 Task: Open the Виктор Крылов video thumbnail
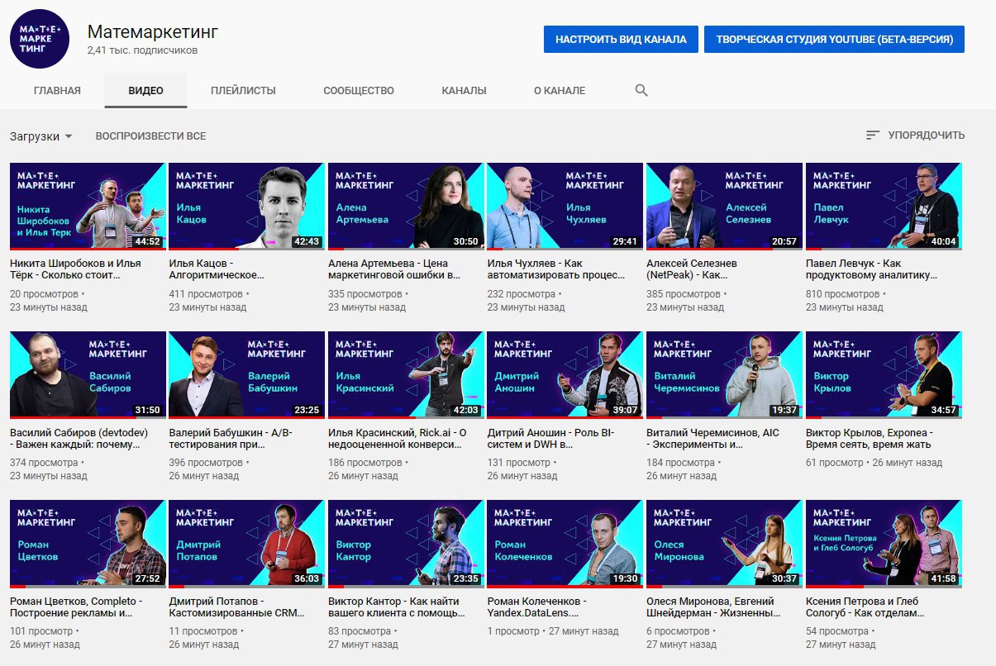[884, 375]
